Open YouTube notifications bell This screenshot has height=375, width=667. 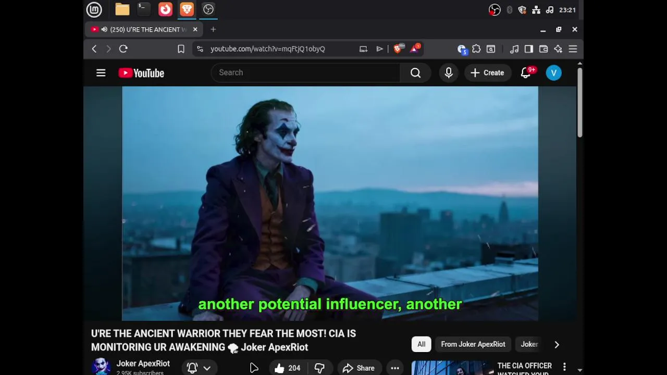[526, 73]
